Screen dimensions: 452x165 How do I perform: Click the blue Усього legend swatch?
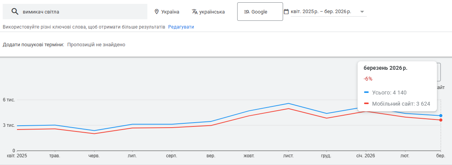[x=366, y=93]
